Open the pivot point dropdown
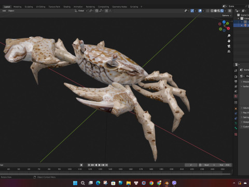This screenshot has width=249, height=187. (91, 11)
